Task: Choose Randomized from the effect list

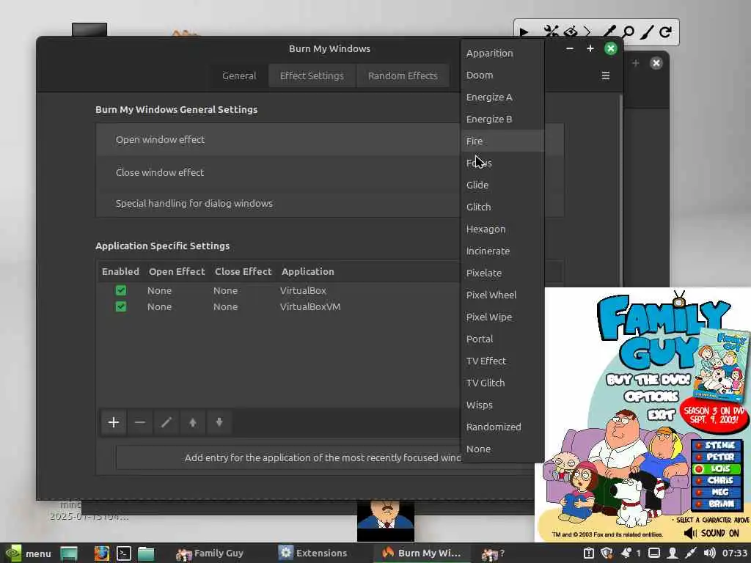Action: pos(502,427)
